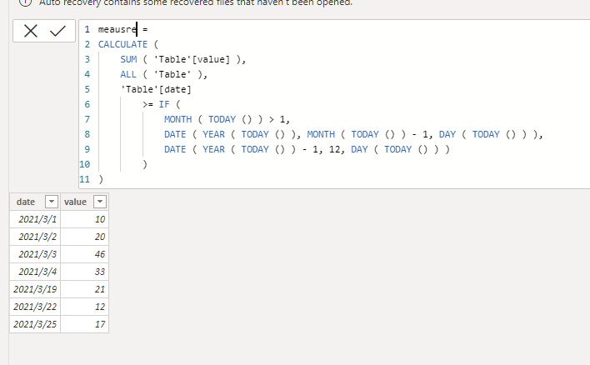The height and width of the screenshot is (365, 590).
Task: Click the IF keyword on line 6
Action: coord(164,104)
